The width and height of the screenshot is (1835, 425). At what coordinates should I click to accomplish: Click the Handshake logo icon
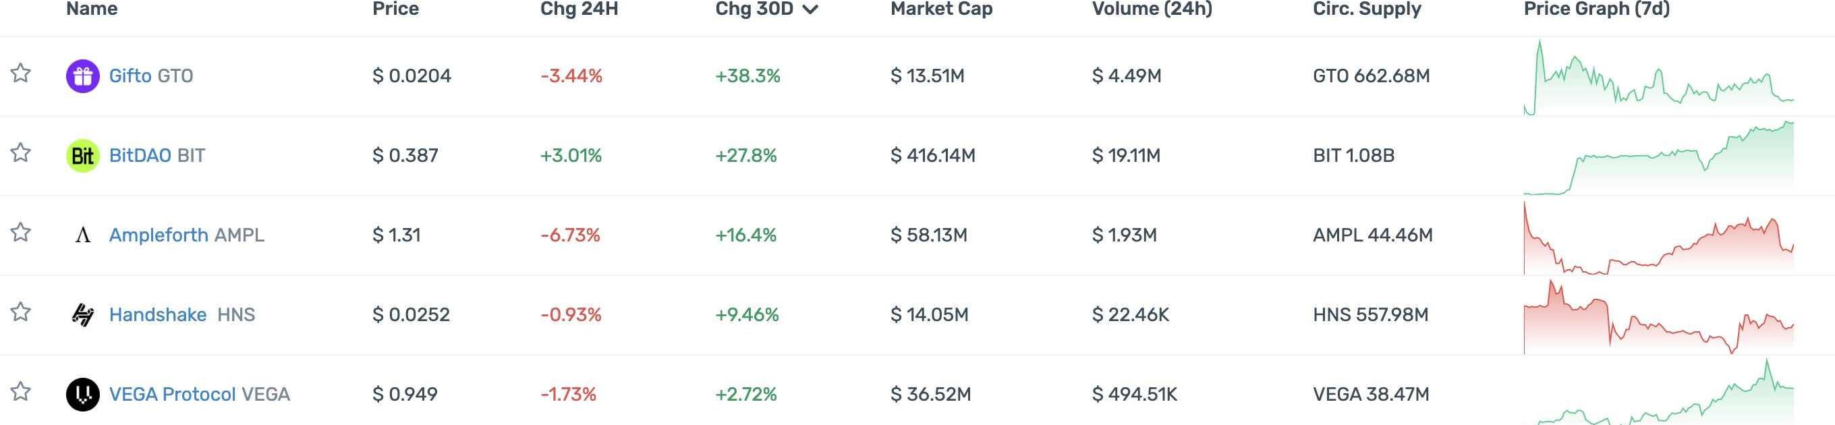point(82,314)
